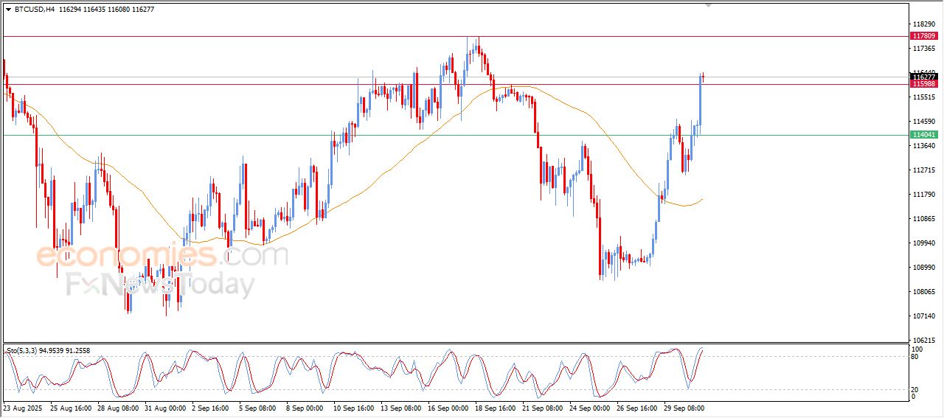
Task: Click the 107140 price scale label
Action: 923,316
